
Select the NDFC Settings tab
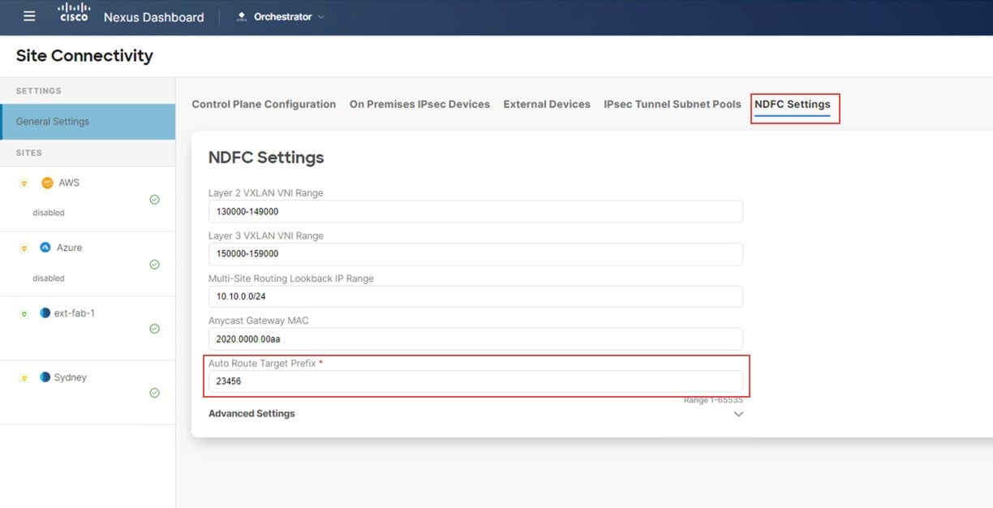[793, 104]
